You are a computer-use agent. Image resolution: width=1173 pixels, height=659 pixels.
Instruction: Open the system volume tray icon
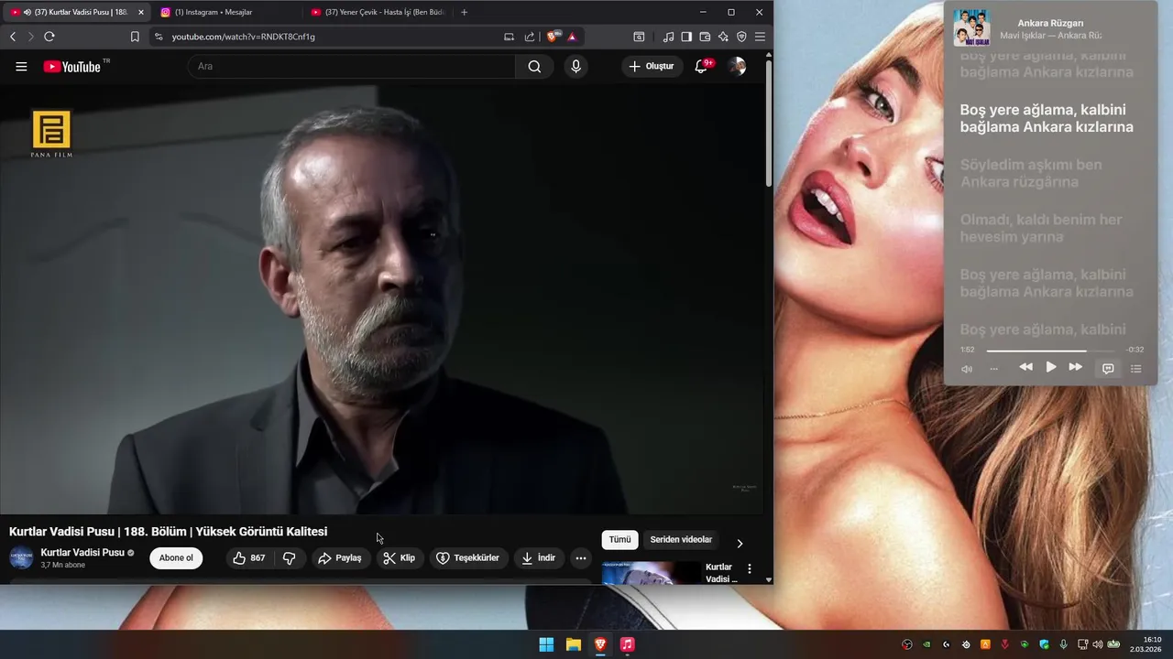[1098, 644]
